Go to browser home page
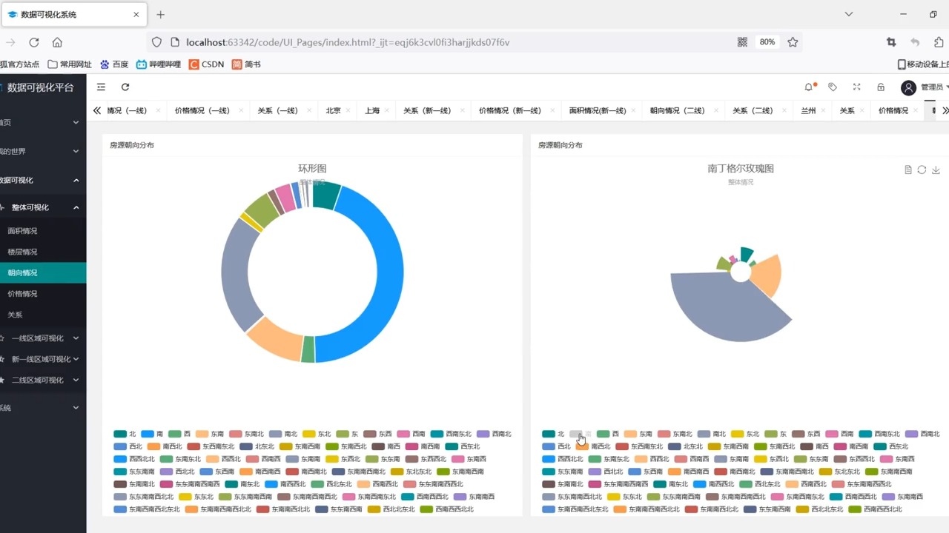 pyautogui.click(x=57, y=42)
